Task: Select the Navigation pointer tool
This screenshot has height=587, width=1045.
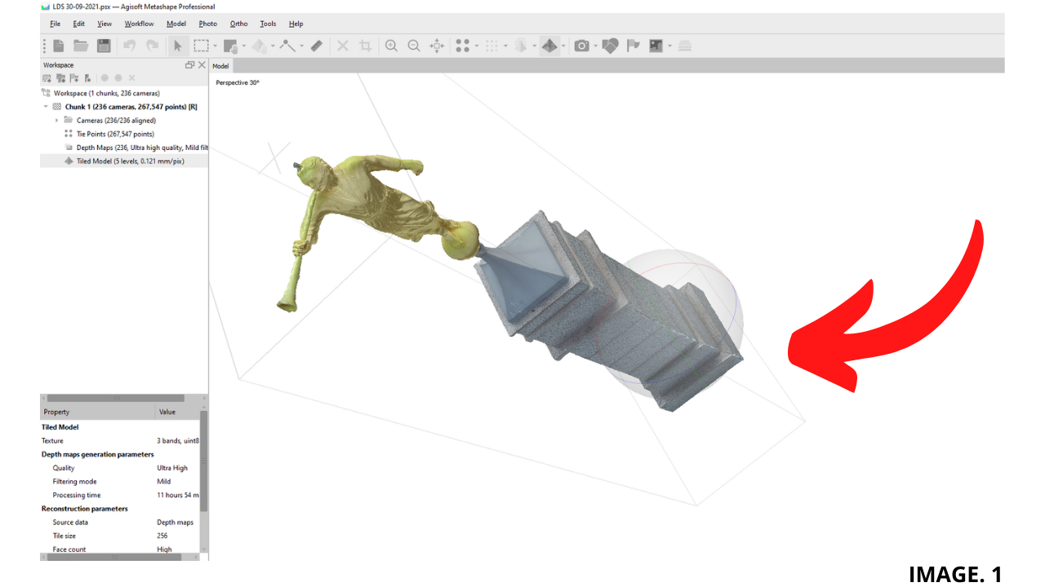Action: pos(177,46)
